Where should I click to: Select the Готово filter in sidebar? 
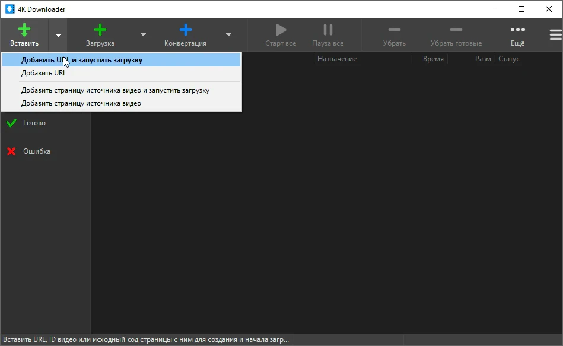coord(46,123)
